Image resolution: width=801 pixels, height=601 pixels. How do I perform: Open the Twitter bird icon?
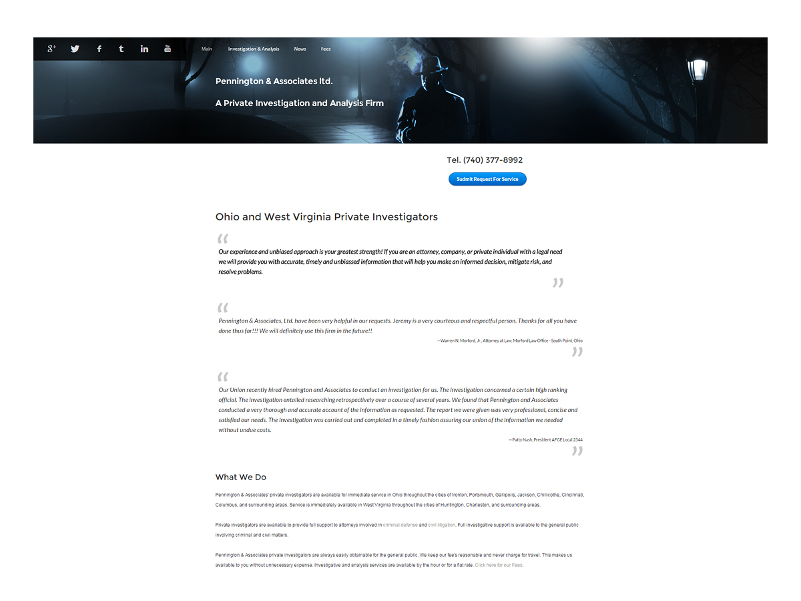click(75, 49)
